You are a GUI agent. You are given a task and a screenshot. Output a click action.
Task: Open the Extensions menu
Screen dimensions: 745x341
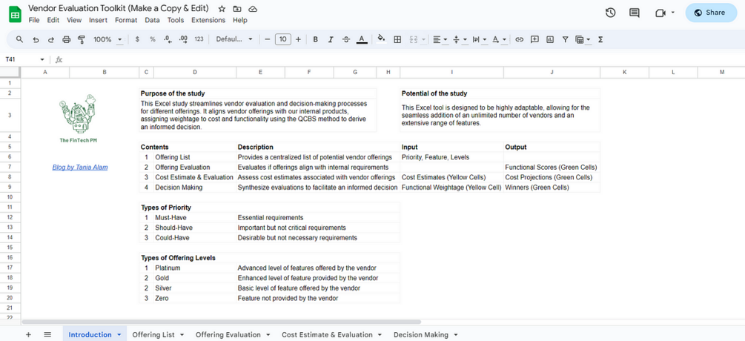point(208,20)
